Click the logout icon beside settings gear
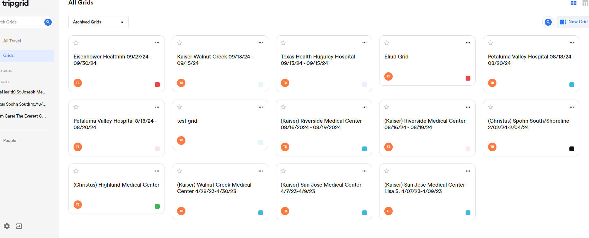Viewport: 589px width, 238px height. tap(19, 226)
